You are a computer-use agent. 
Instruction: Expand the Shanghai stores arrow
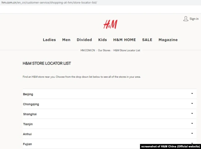point(192,114)
